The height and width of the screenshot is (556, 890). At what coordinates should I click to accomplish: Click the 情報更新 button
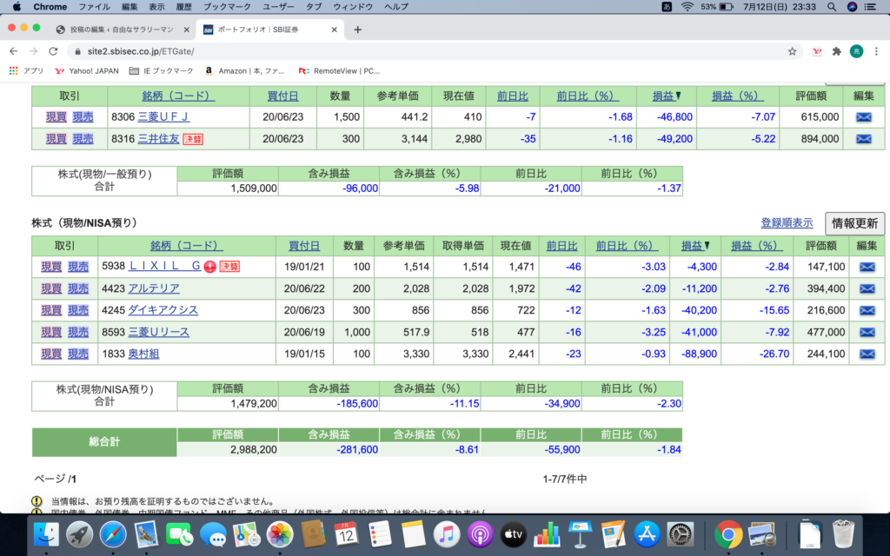tap(855, 223)
